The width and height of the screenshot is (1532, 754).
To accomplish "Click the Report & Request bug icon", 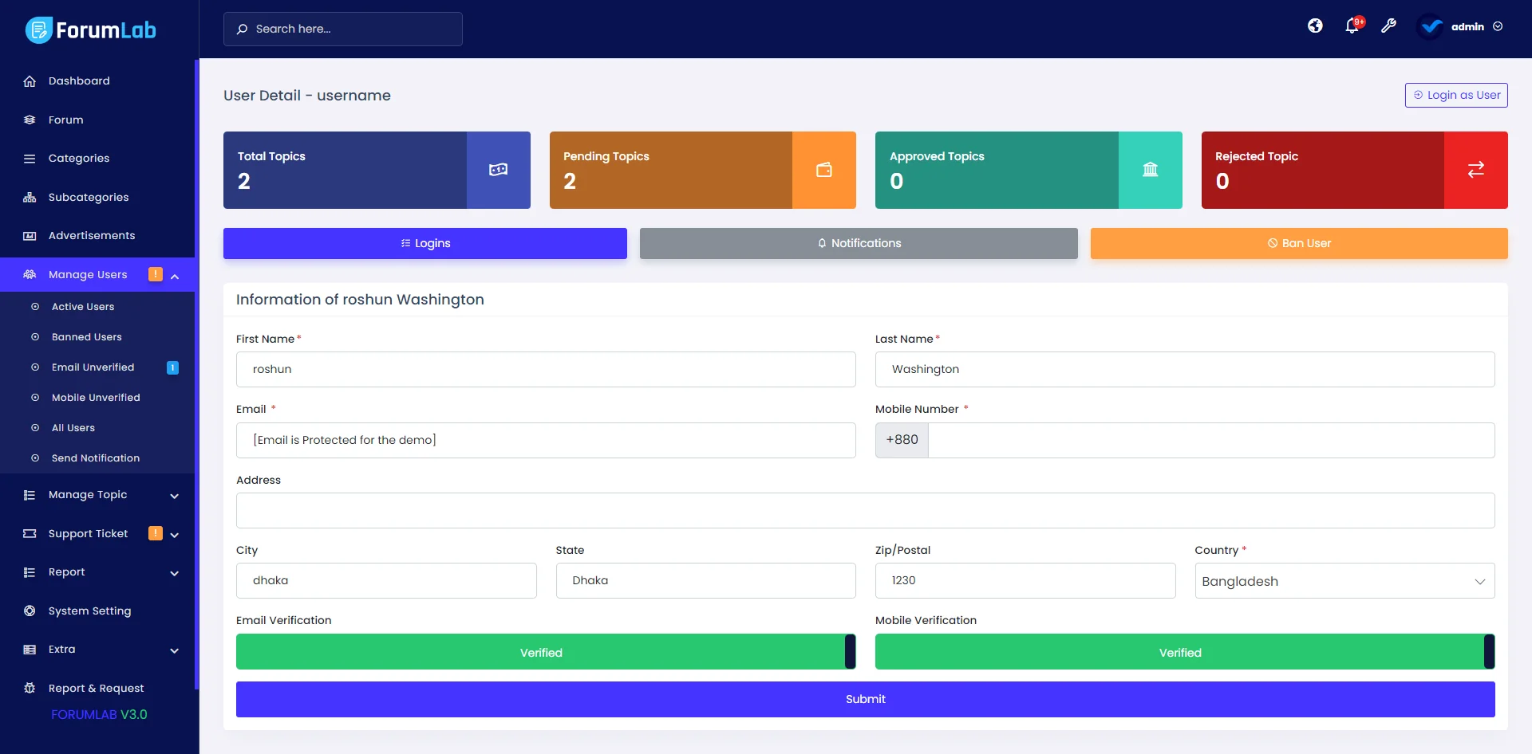I will pyautogui.click(x=30, y=688).
